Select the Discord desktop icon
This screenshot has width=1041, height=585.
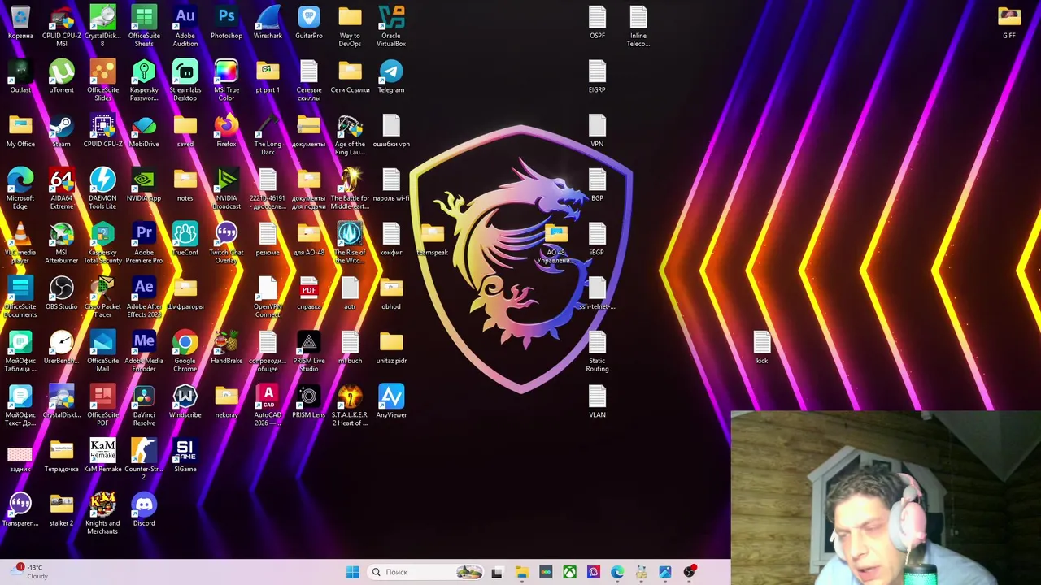144,510
